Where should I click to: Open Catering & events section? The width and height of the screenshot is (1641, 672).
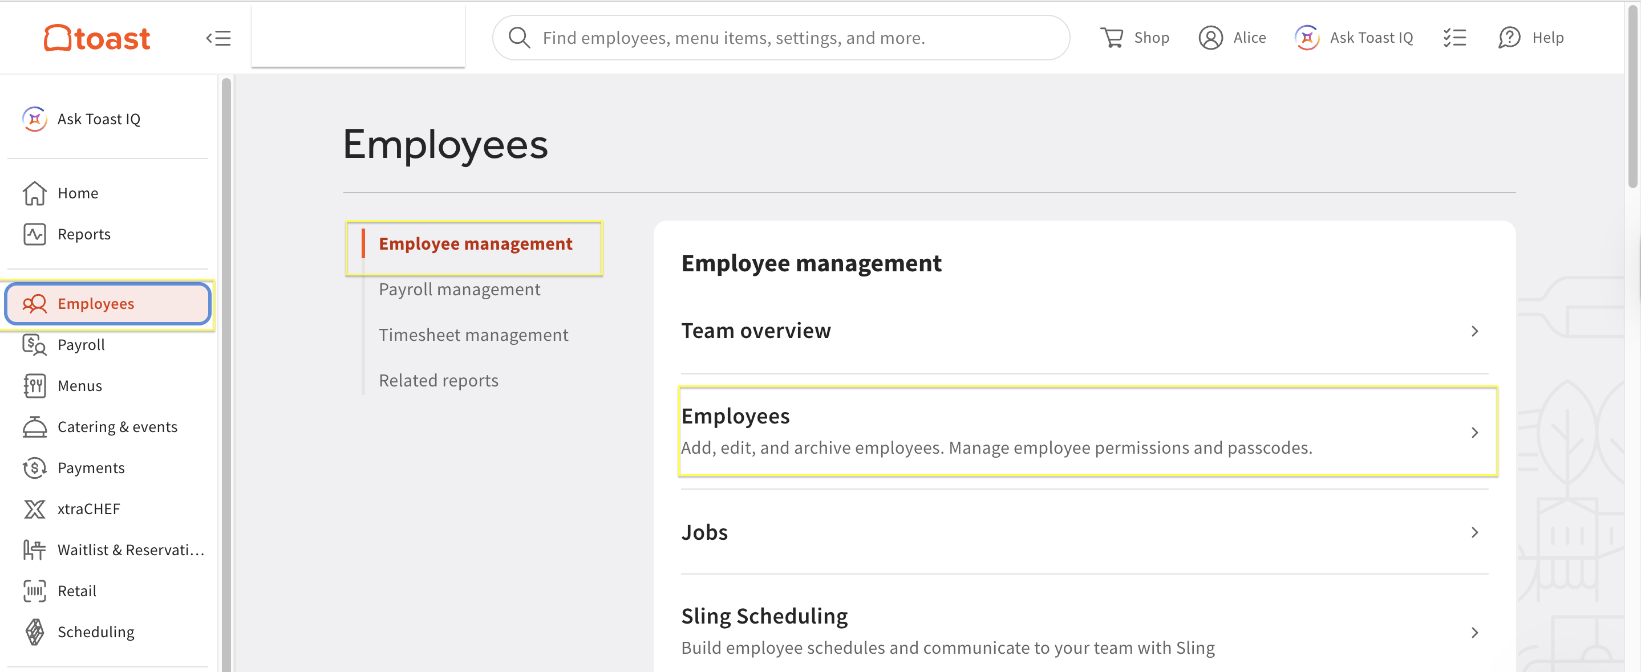[x=117, y=426]
